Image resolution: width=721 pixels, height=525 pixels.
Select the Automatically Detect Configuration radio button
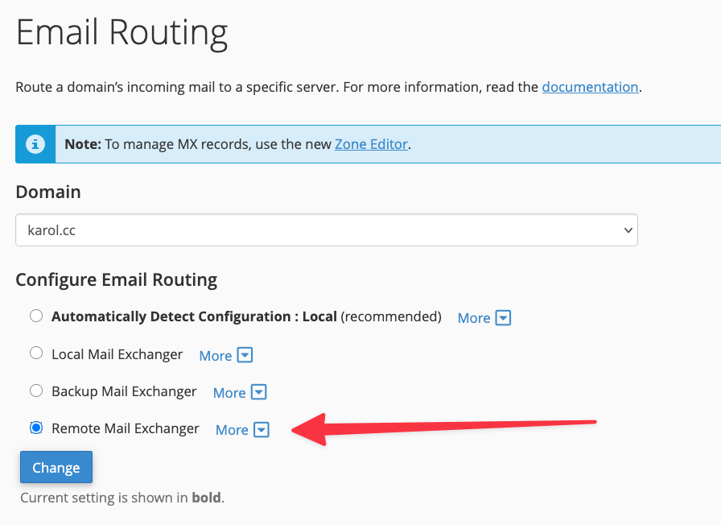(36, 316)
